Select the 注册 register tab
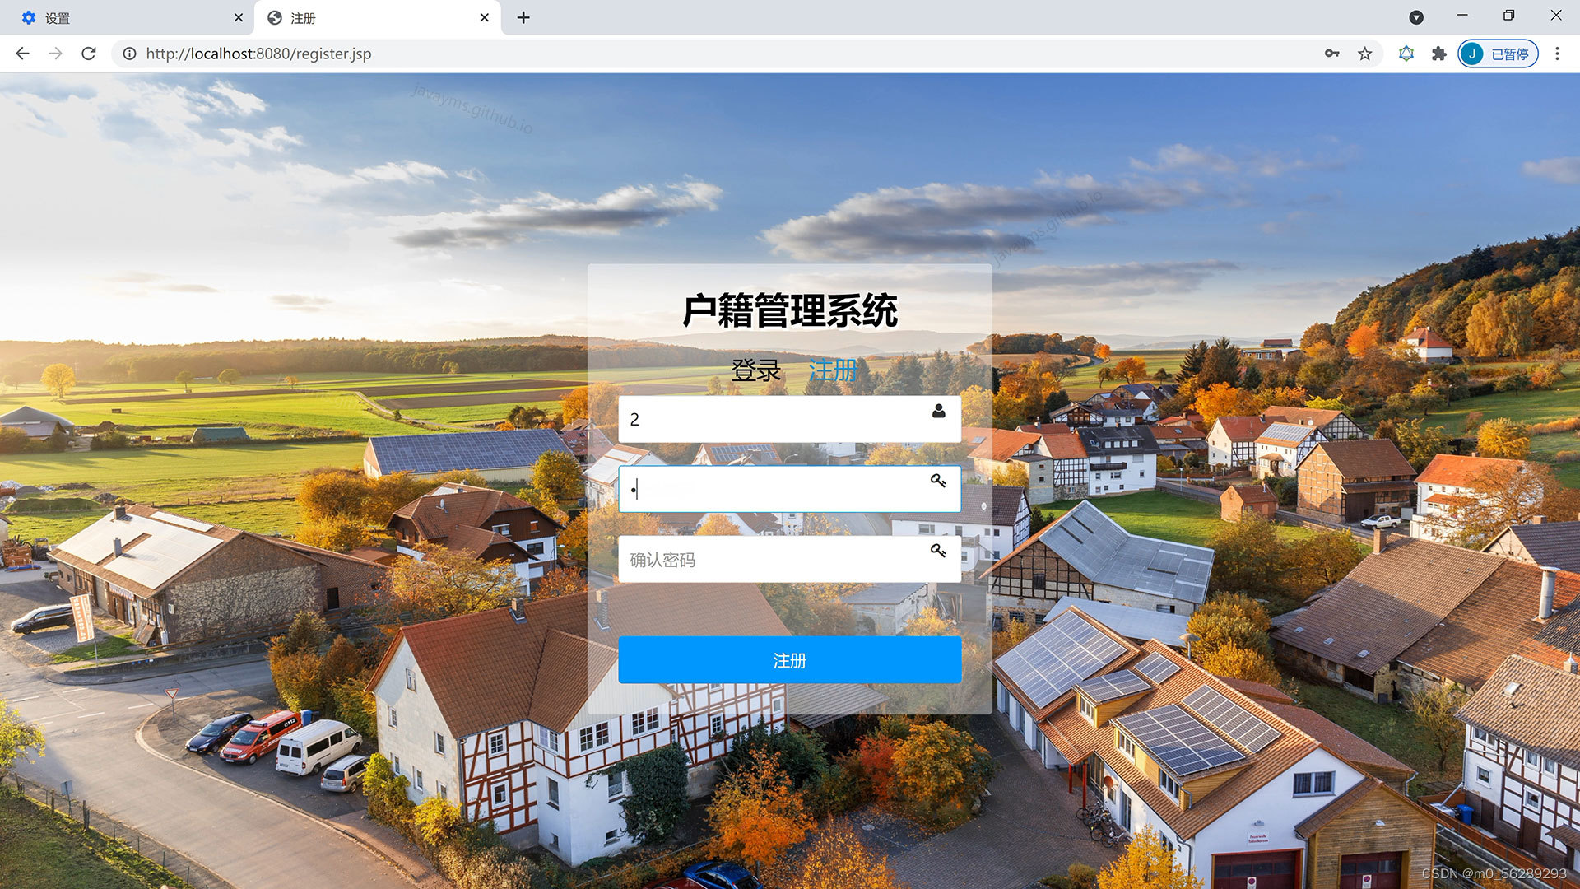This screenshot has width=1580, height=889. 833,370
